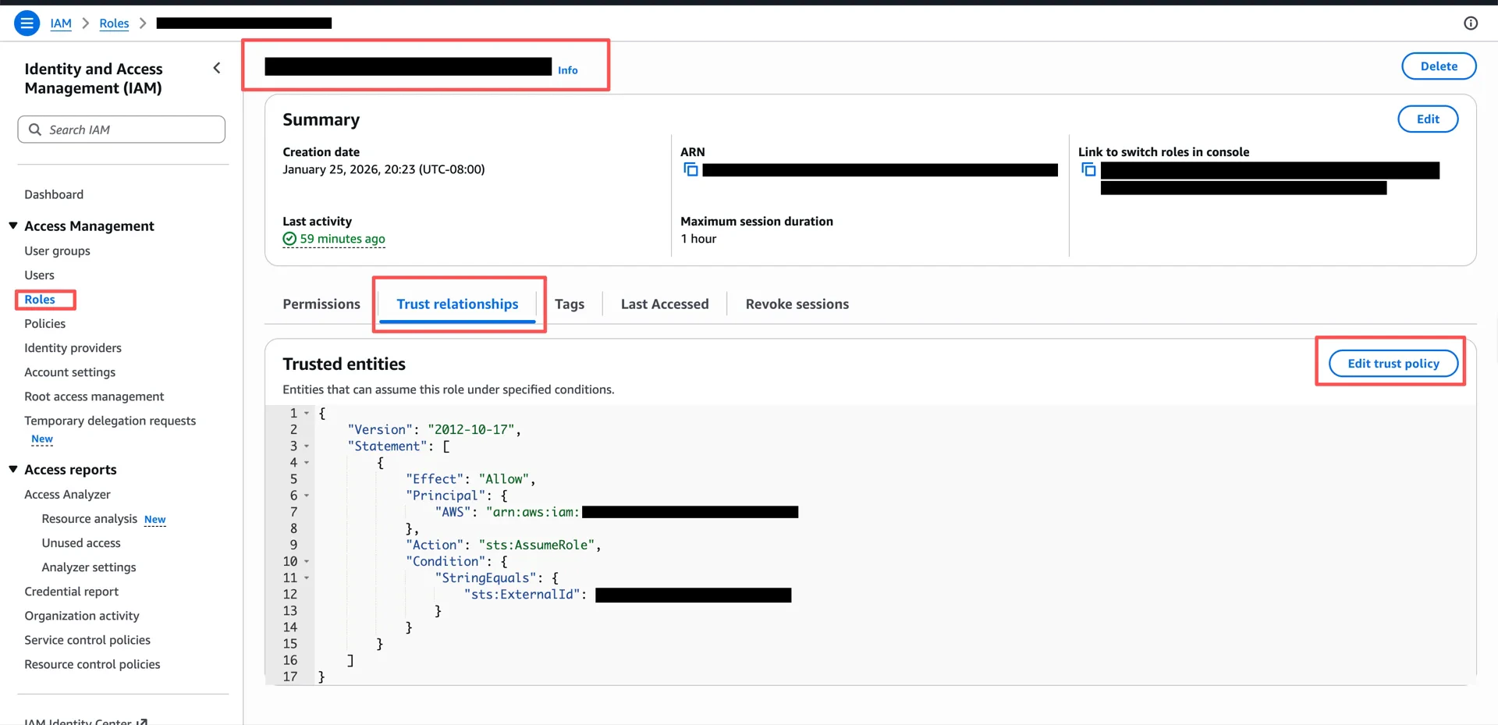Open Temporary delegation requests page
1498x725 pixels.
coord(110,421)
